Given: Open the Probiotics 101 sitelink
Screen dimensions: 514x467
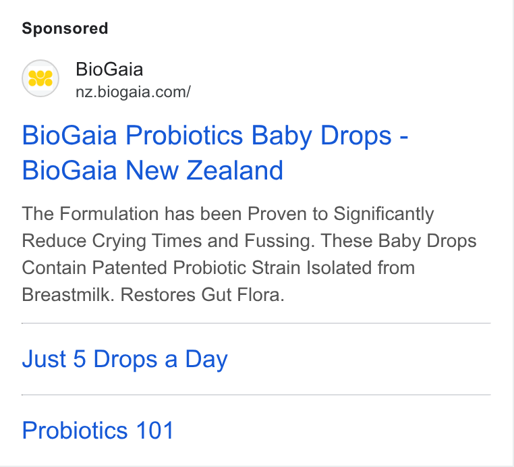Looking at the screenshot, I should point(98,430).
